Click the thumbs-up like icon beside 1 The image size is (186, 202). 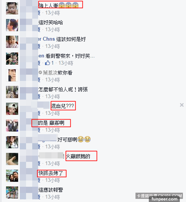coord(47,63)
